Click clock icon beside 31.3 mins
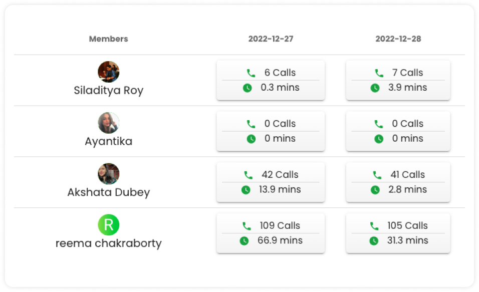 pos(374,241)
